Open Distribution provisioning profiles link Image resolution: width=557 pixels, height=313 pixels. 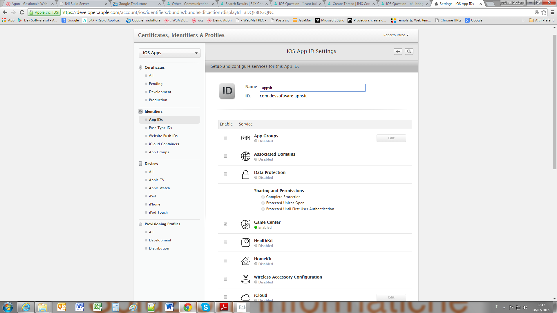coord(159,248)
